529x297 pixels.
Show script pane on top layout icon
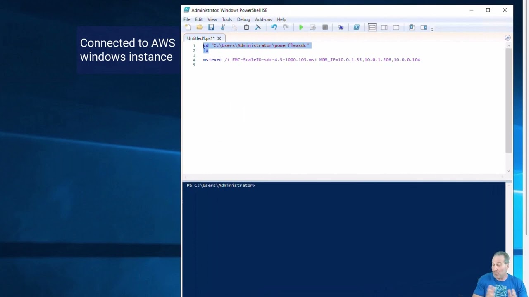tap(372, 27)
